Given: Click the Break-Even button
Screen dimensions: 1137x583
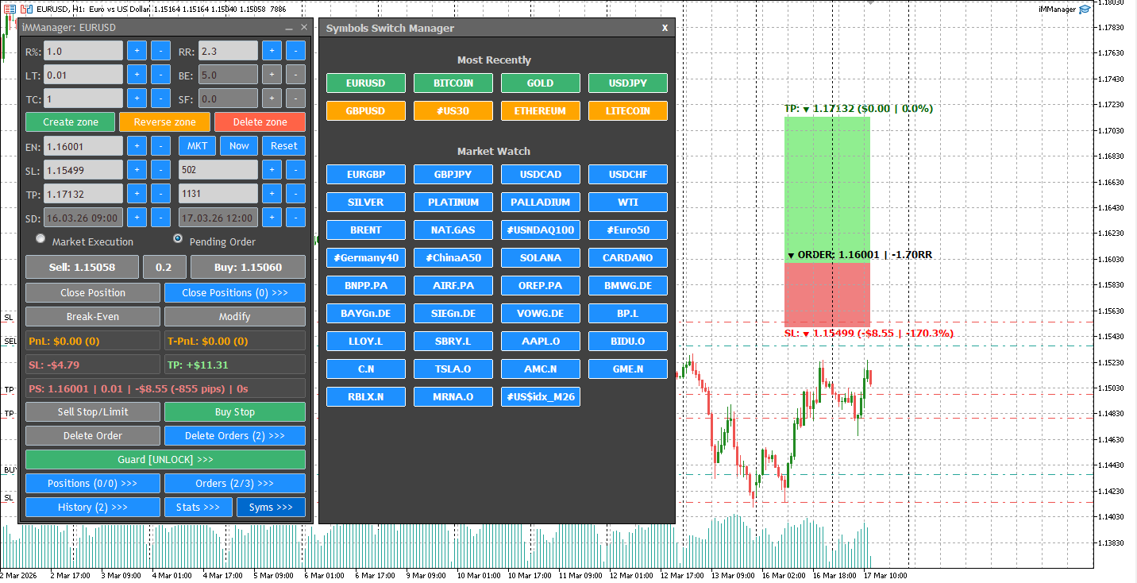Looking at the screenshot, I should (93, 317).
